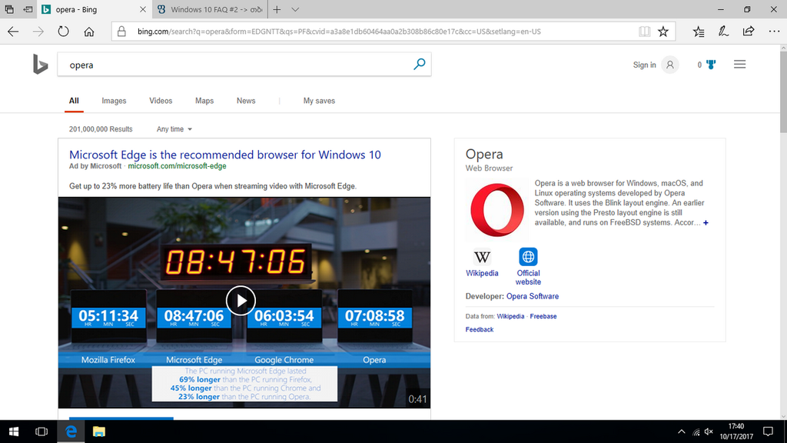Click the user account avatar icon
This screenshot has width=787, height=443.
click(x=669, y=65)
